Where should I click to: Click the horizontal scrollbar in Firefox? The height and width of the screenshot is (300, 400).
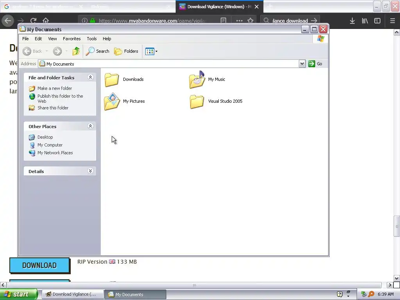tap(194, 285)
